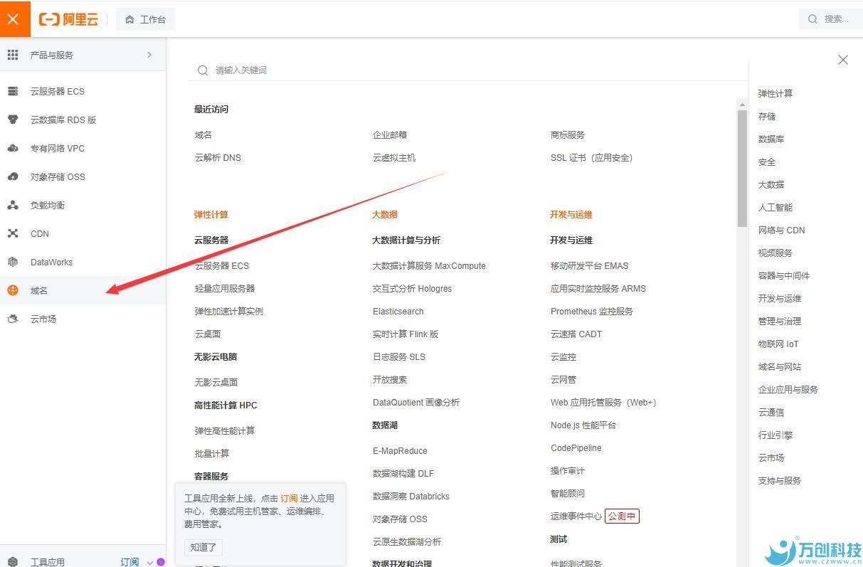Close the products panel with X
The width and height of the screenshot is (863, 567).
point(843,60)
